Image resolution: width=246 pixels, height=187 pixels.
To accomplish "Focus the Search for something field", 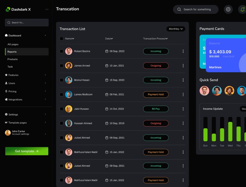I will 196,9.
